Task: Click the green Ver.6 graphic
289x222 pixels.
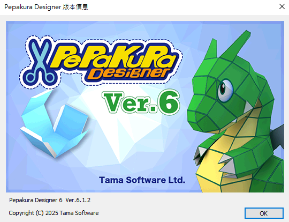Action: (141, 101)
